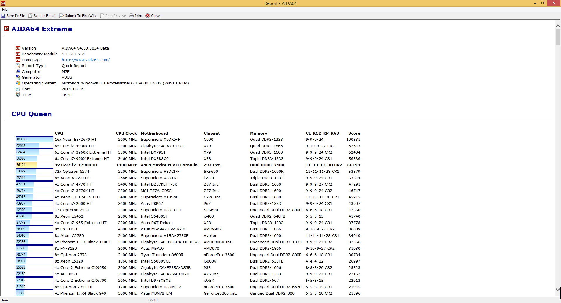This screenshot has height=303, width=561.
Task: Select 6x Phenom II X6 Black 1100T entry
Action: point(83,242)
